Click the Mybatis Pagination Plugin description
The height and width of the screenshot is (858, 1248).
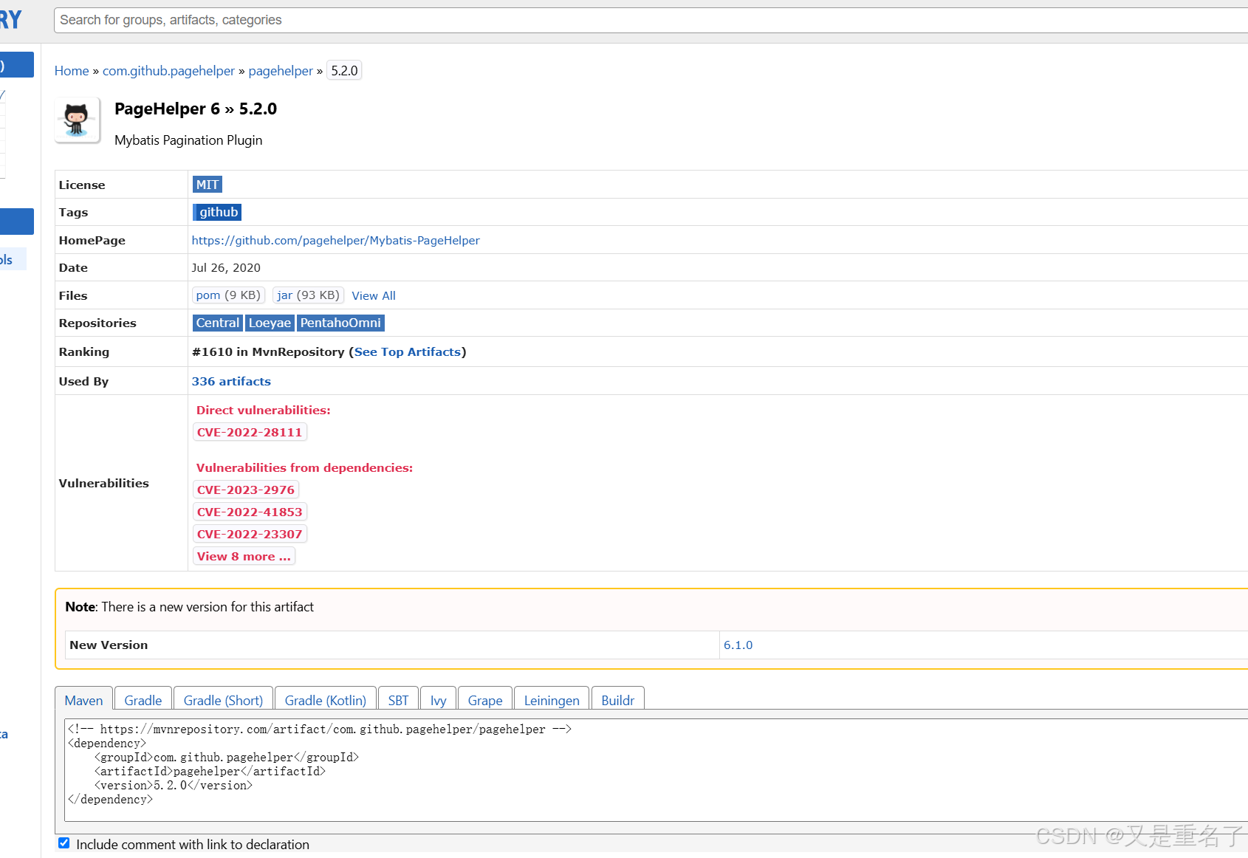point(188,140)
